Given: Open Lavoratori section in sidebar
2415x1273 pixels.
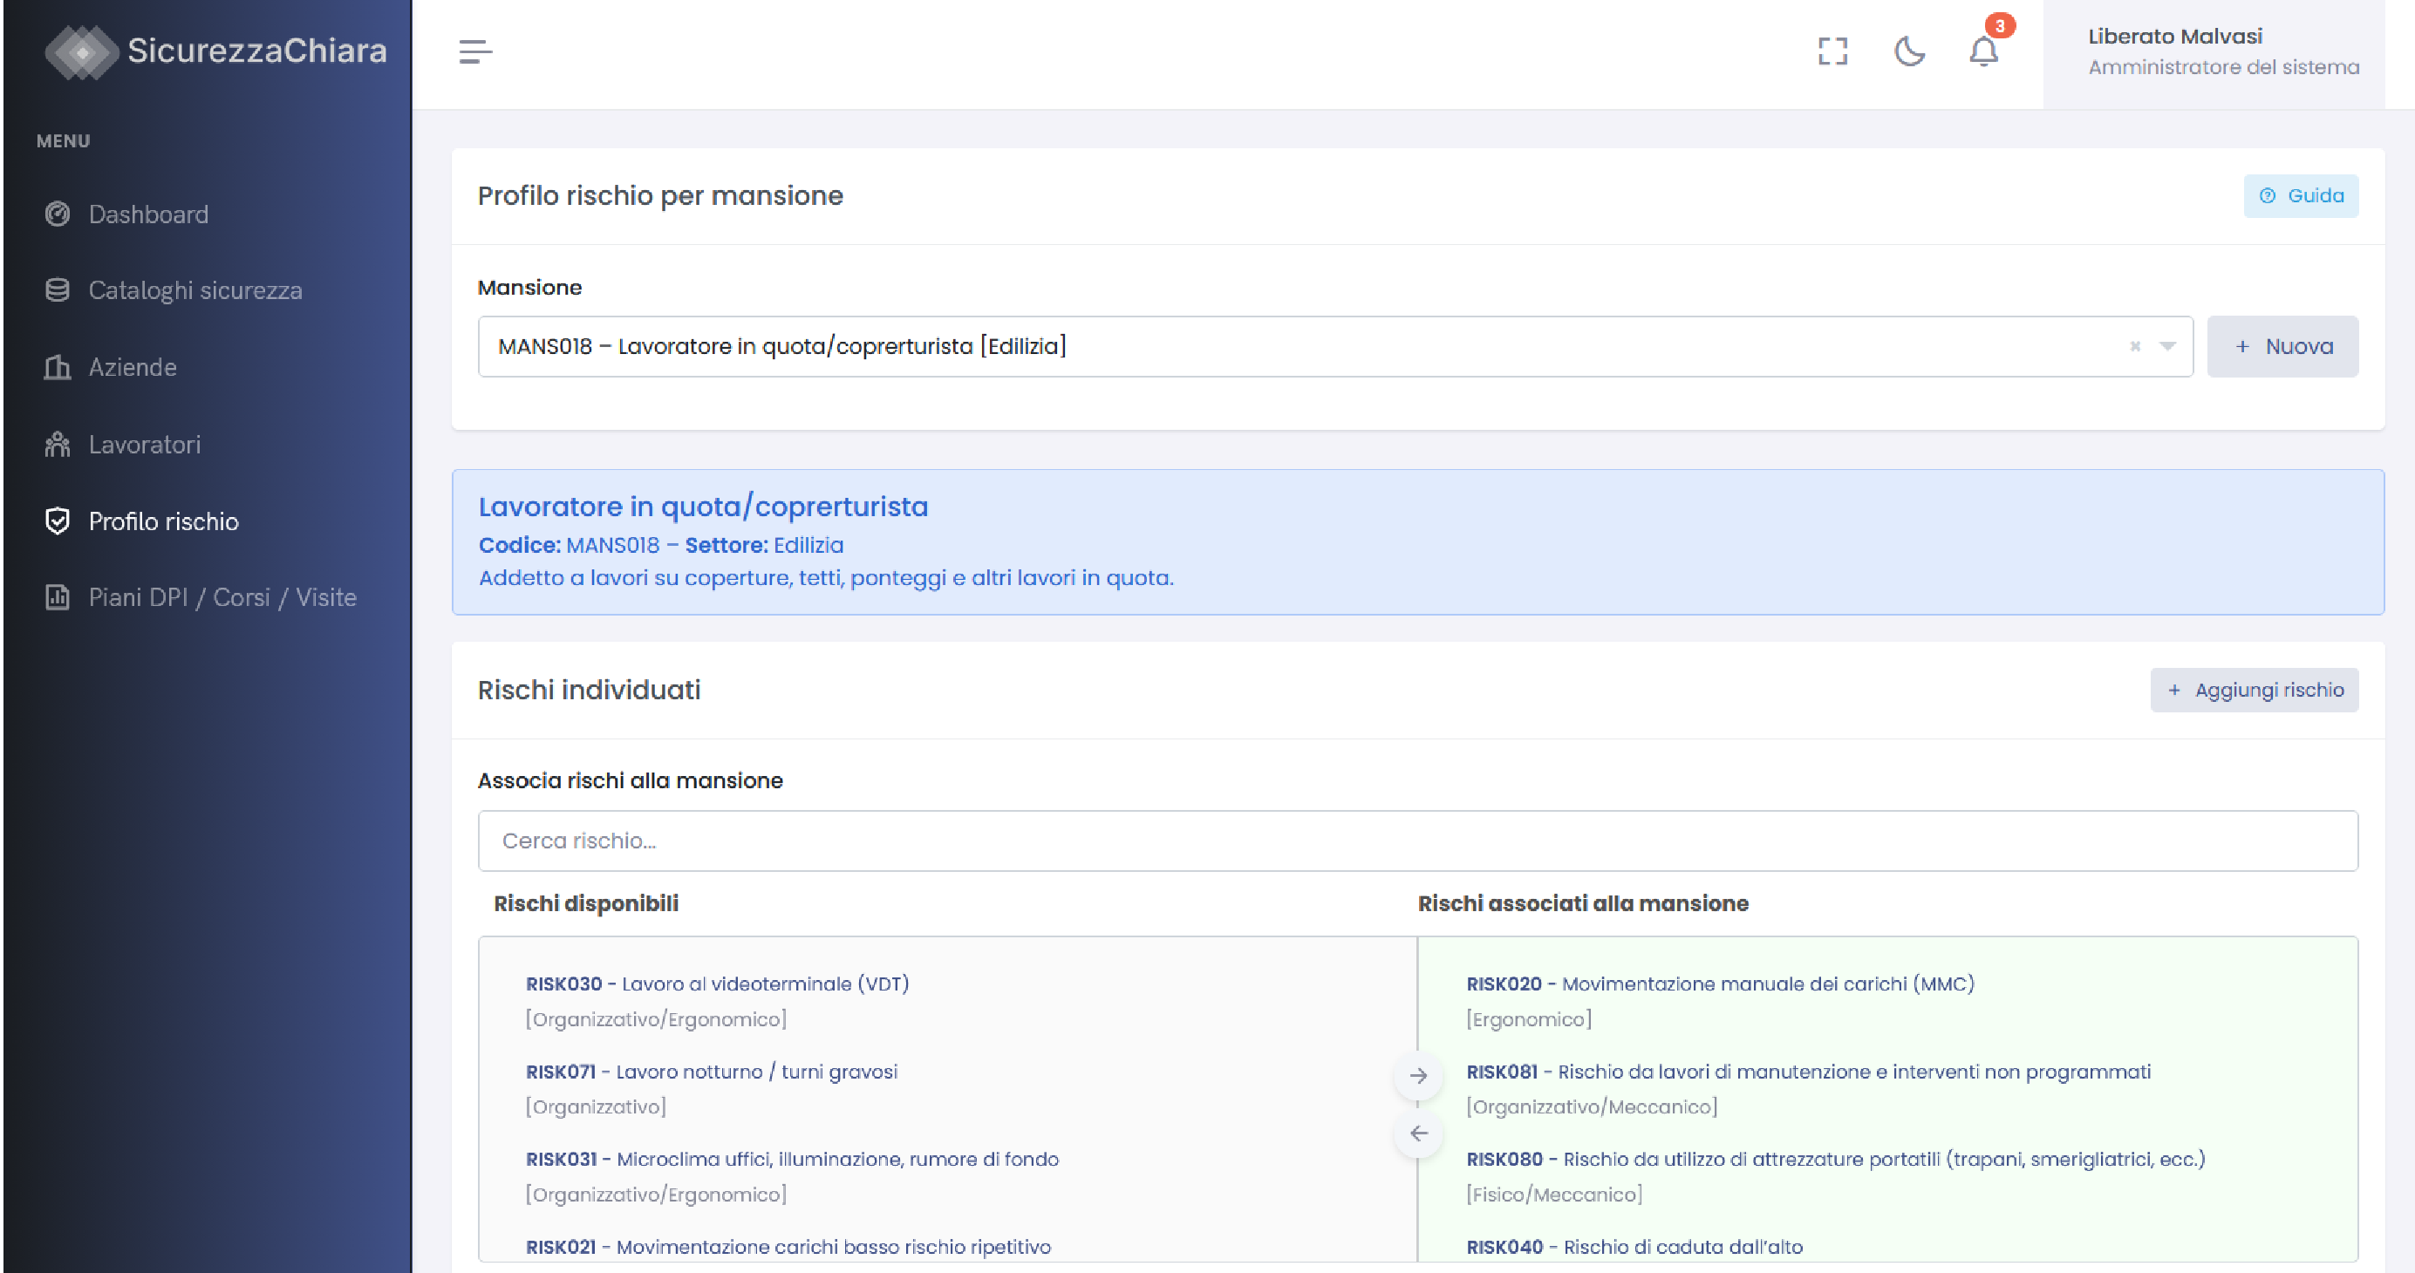Looking at the screenshot, I should click(x=145, y=445).
